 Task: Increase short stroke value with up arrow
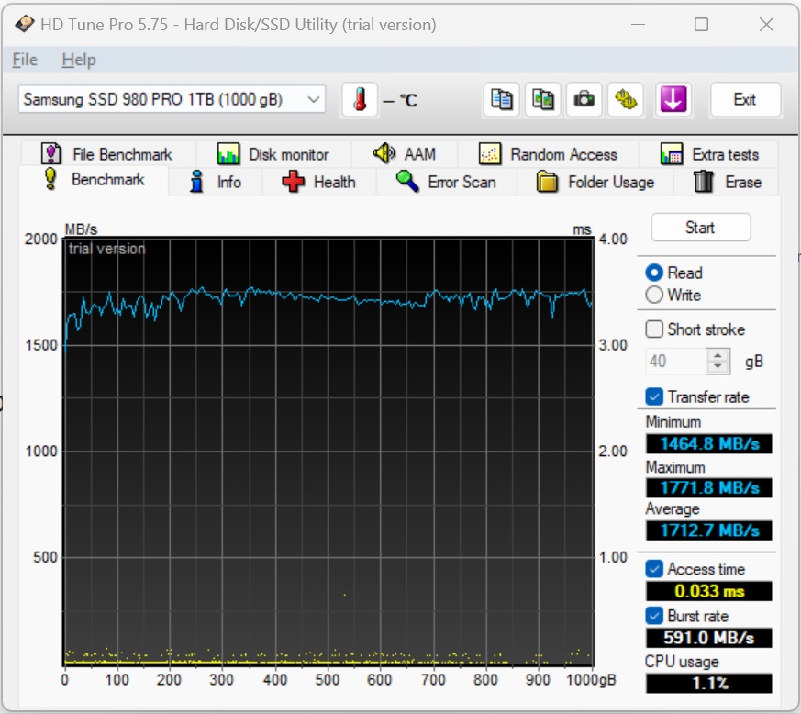pos(718,355)
